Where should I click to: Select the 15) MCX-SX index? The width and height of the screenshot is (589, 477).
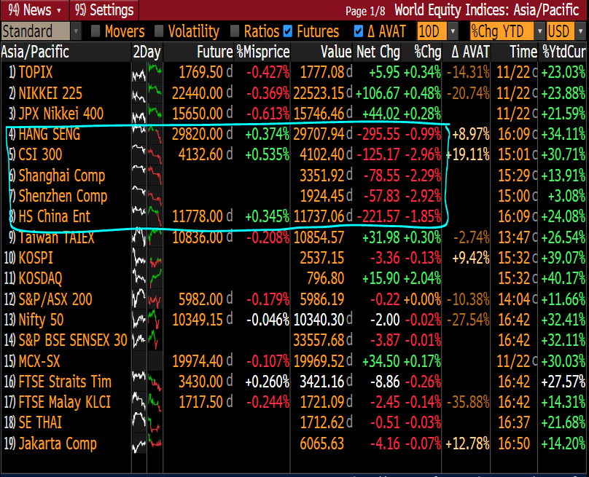(x=32, y=361)
